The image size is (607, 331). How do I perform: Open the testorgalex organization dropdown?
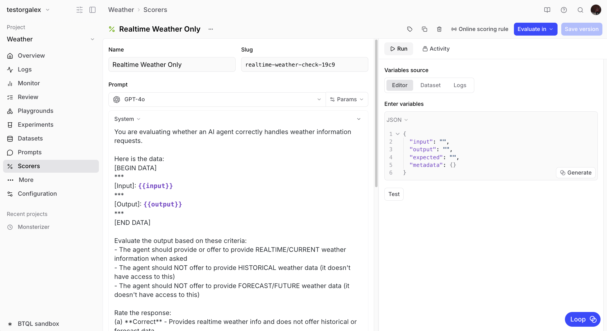tap(28, 10)
